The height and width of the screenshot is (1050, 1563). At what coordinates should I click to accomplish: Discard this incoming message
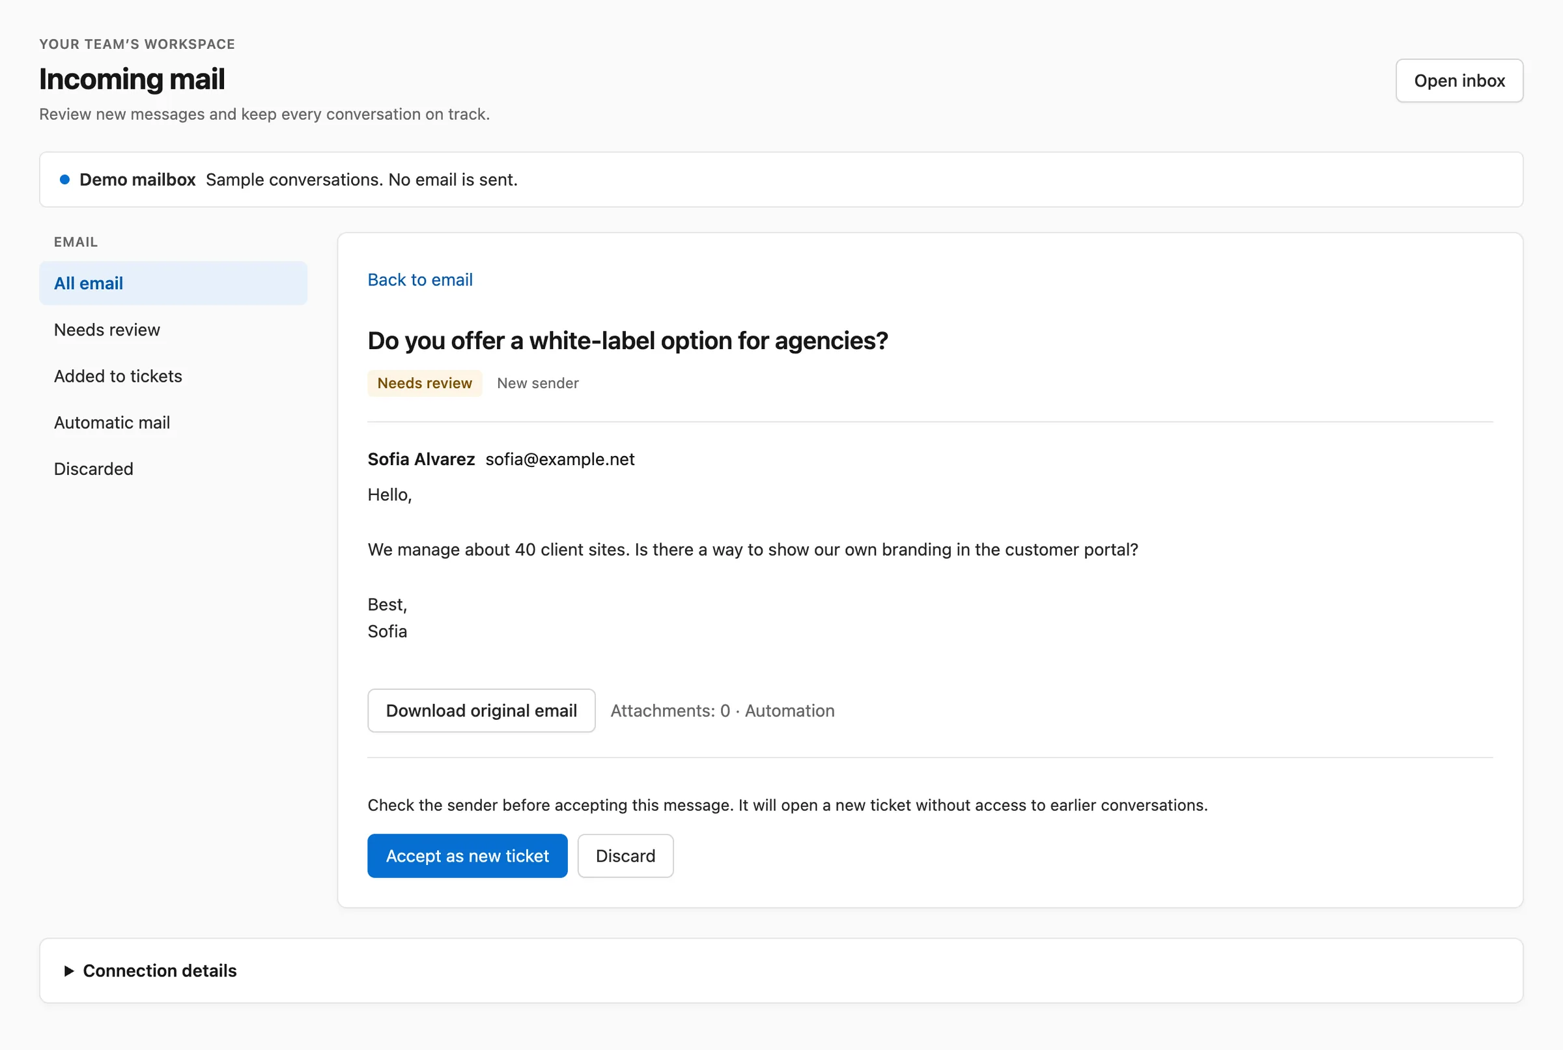[625, 855]
